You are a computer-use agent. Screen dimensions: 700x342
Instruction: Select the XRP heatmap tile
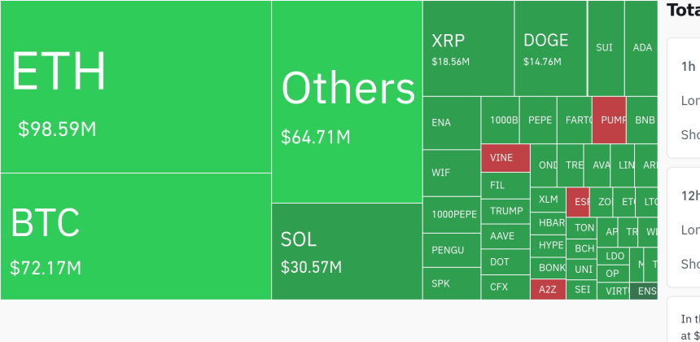468,49
